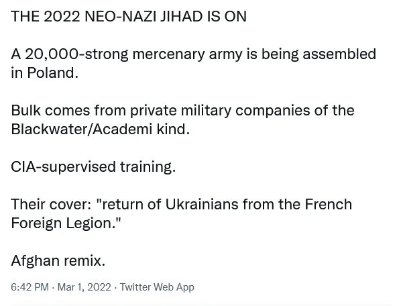Screen dimensions: 401x306
Task: Open the Twitter Web App source link
Action: click(157, 287)
